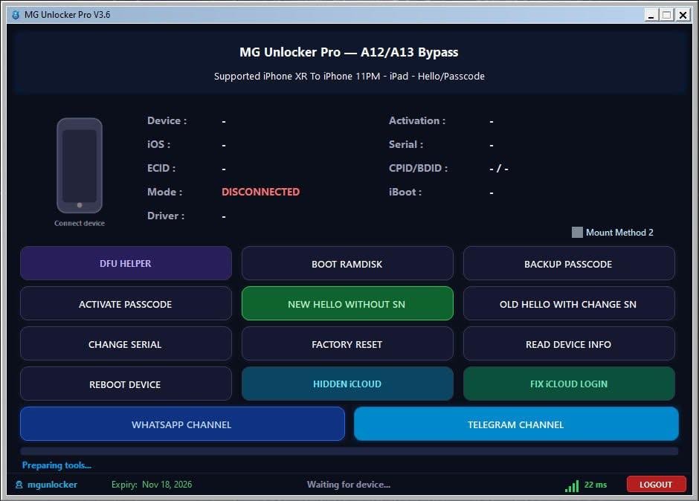699x501 pixels.
Task: Maximize the MG Unlocker Pro window
Action: coord(666,15)
